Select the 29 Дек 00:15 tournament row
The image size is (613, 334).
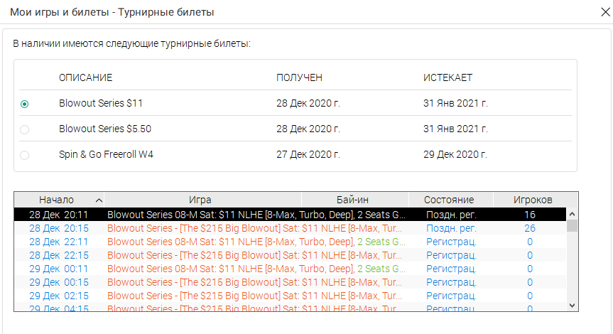coord(290,282)
